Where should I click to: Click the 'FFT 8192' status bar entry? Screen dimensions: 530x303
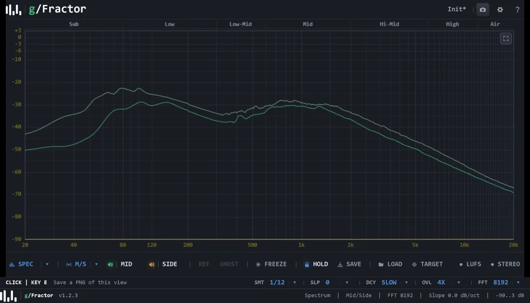(x=400, y=295)
